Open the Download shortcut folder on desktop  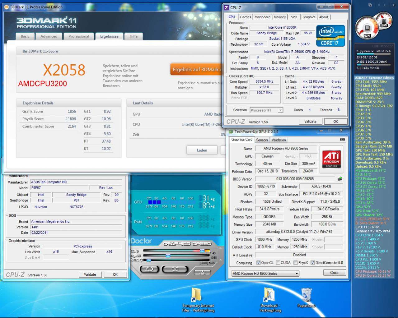coord(270,300)
